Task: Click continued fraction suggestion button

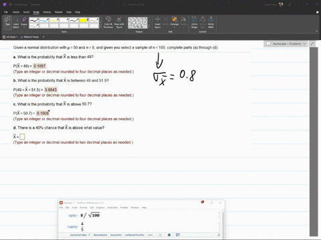Action: (134, 235)
